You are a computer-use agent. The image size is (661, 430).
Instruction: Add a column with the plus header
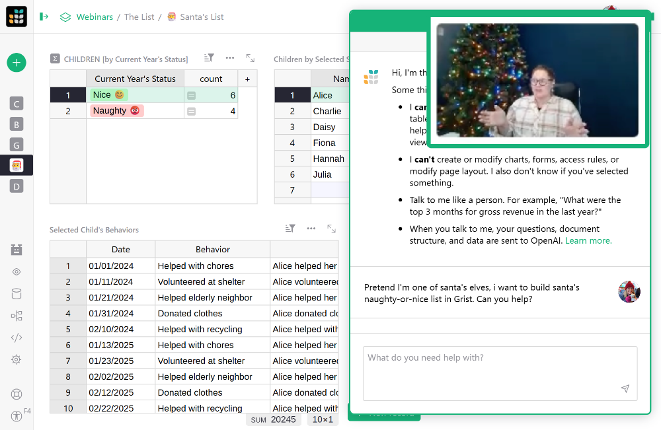tap(247, 79)
